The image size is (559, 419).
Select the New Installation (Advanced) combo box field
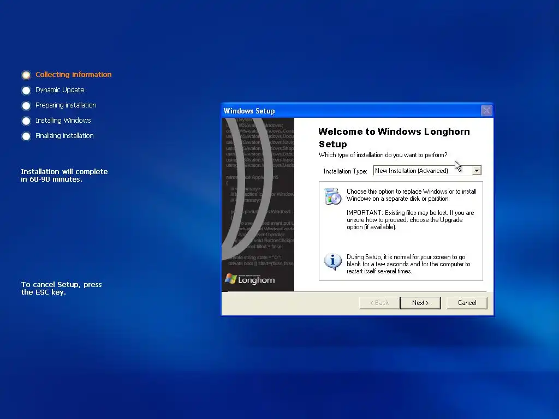pos(427,171)
